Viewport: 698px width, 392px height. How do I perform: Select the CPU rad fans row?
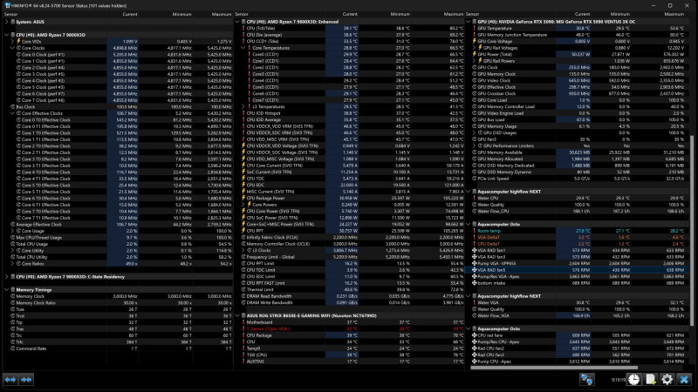click(x=576, y=335)
